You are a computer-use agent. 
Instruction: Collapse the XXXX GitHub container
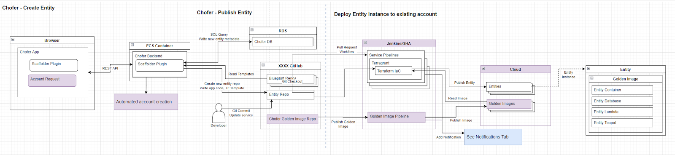(x=263, y=65)
